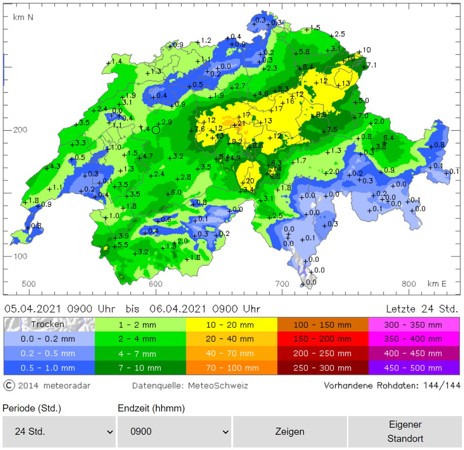Click the Datenquelle: MeteoSchweiz text

coord(190,386)
